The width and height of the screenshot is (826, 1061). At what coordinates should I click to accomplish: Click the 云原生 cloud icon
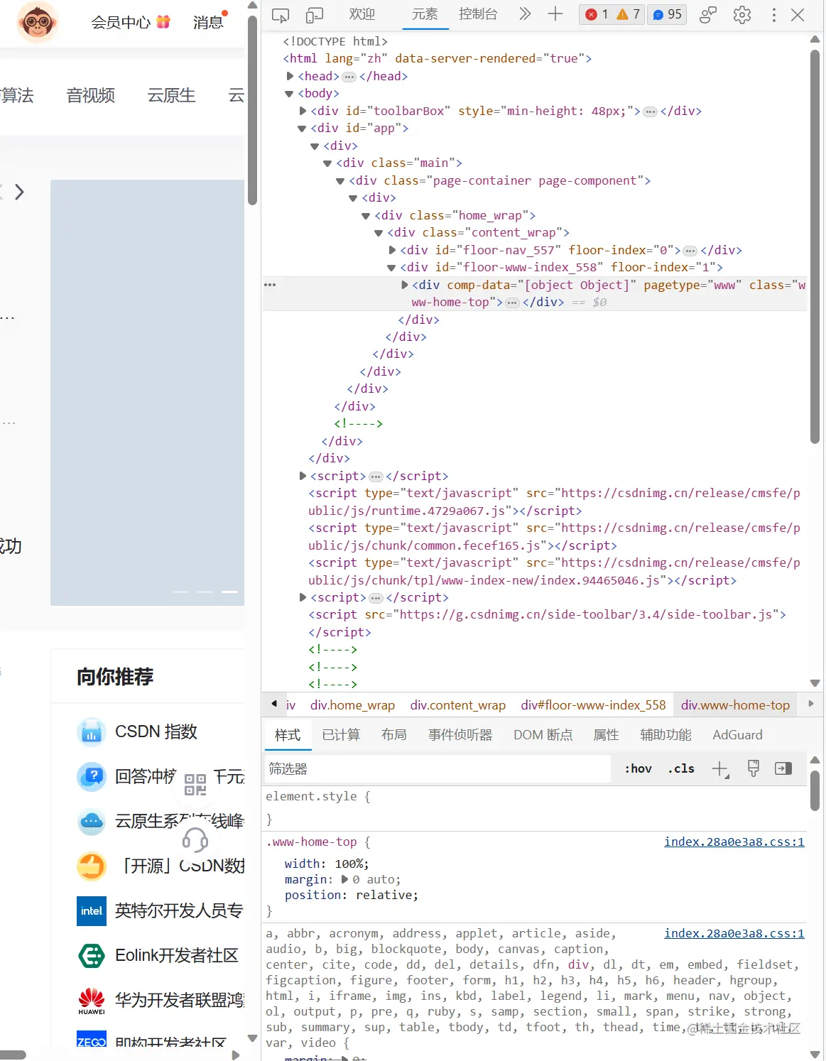pyautogui.click(x=92, y=822)
